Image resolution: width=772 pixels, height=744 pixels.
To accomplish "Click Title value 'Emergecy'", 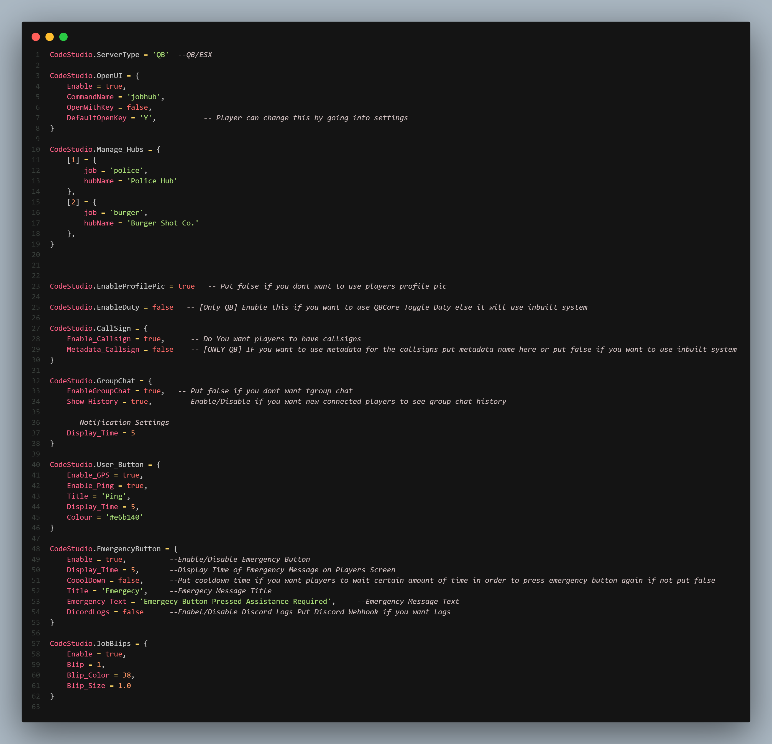I will pyautogui.click(x=122, y=591).
